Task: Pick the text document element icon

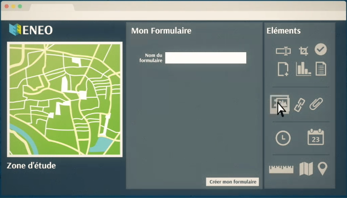Action: [321, 69]
